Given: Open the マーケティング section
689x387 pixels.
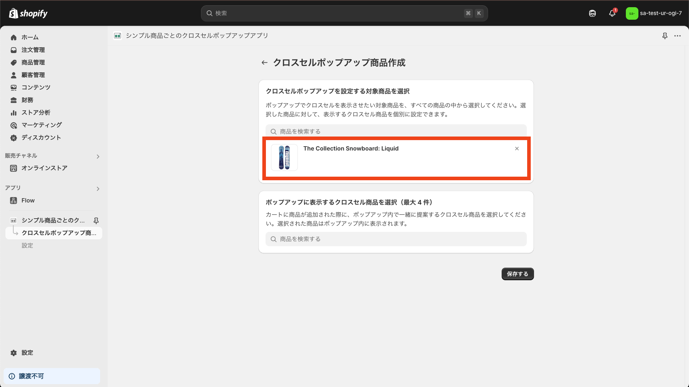Looking at the screenshot, I should 41,125.
